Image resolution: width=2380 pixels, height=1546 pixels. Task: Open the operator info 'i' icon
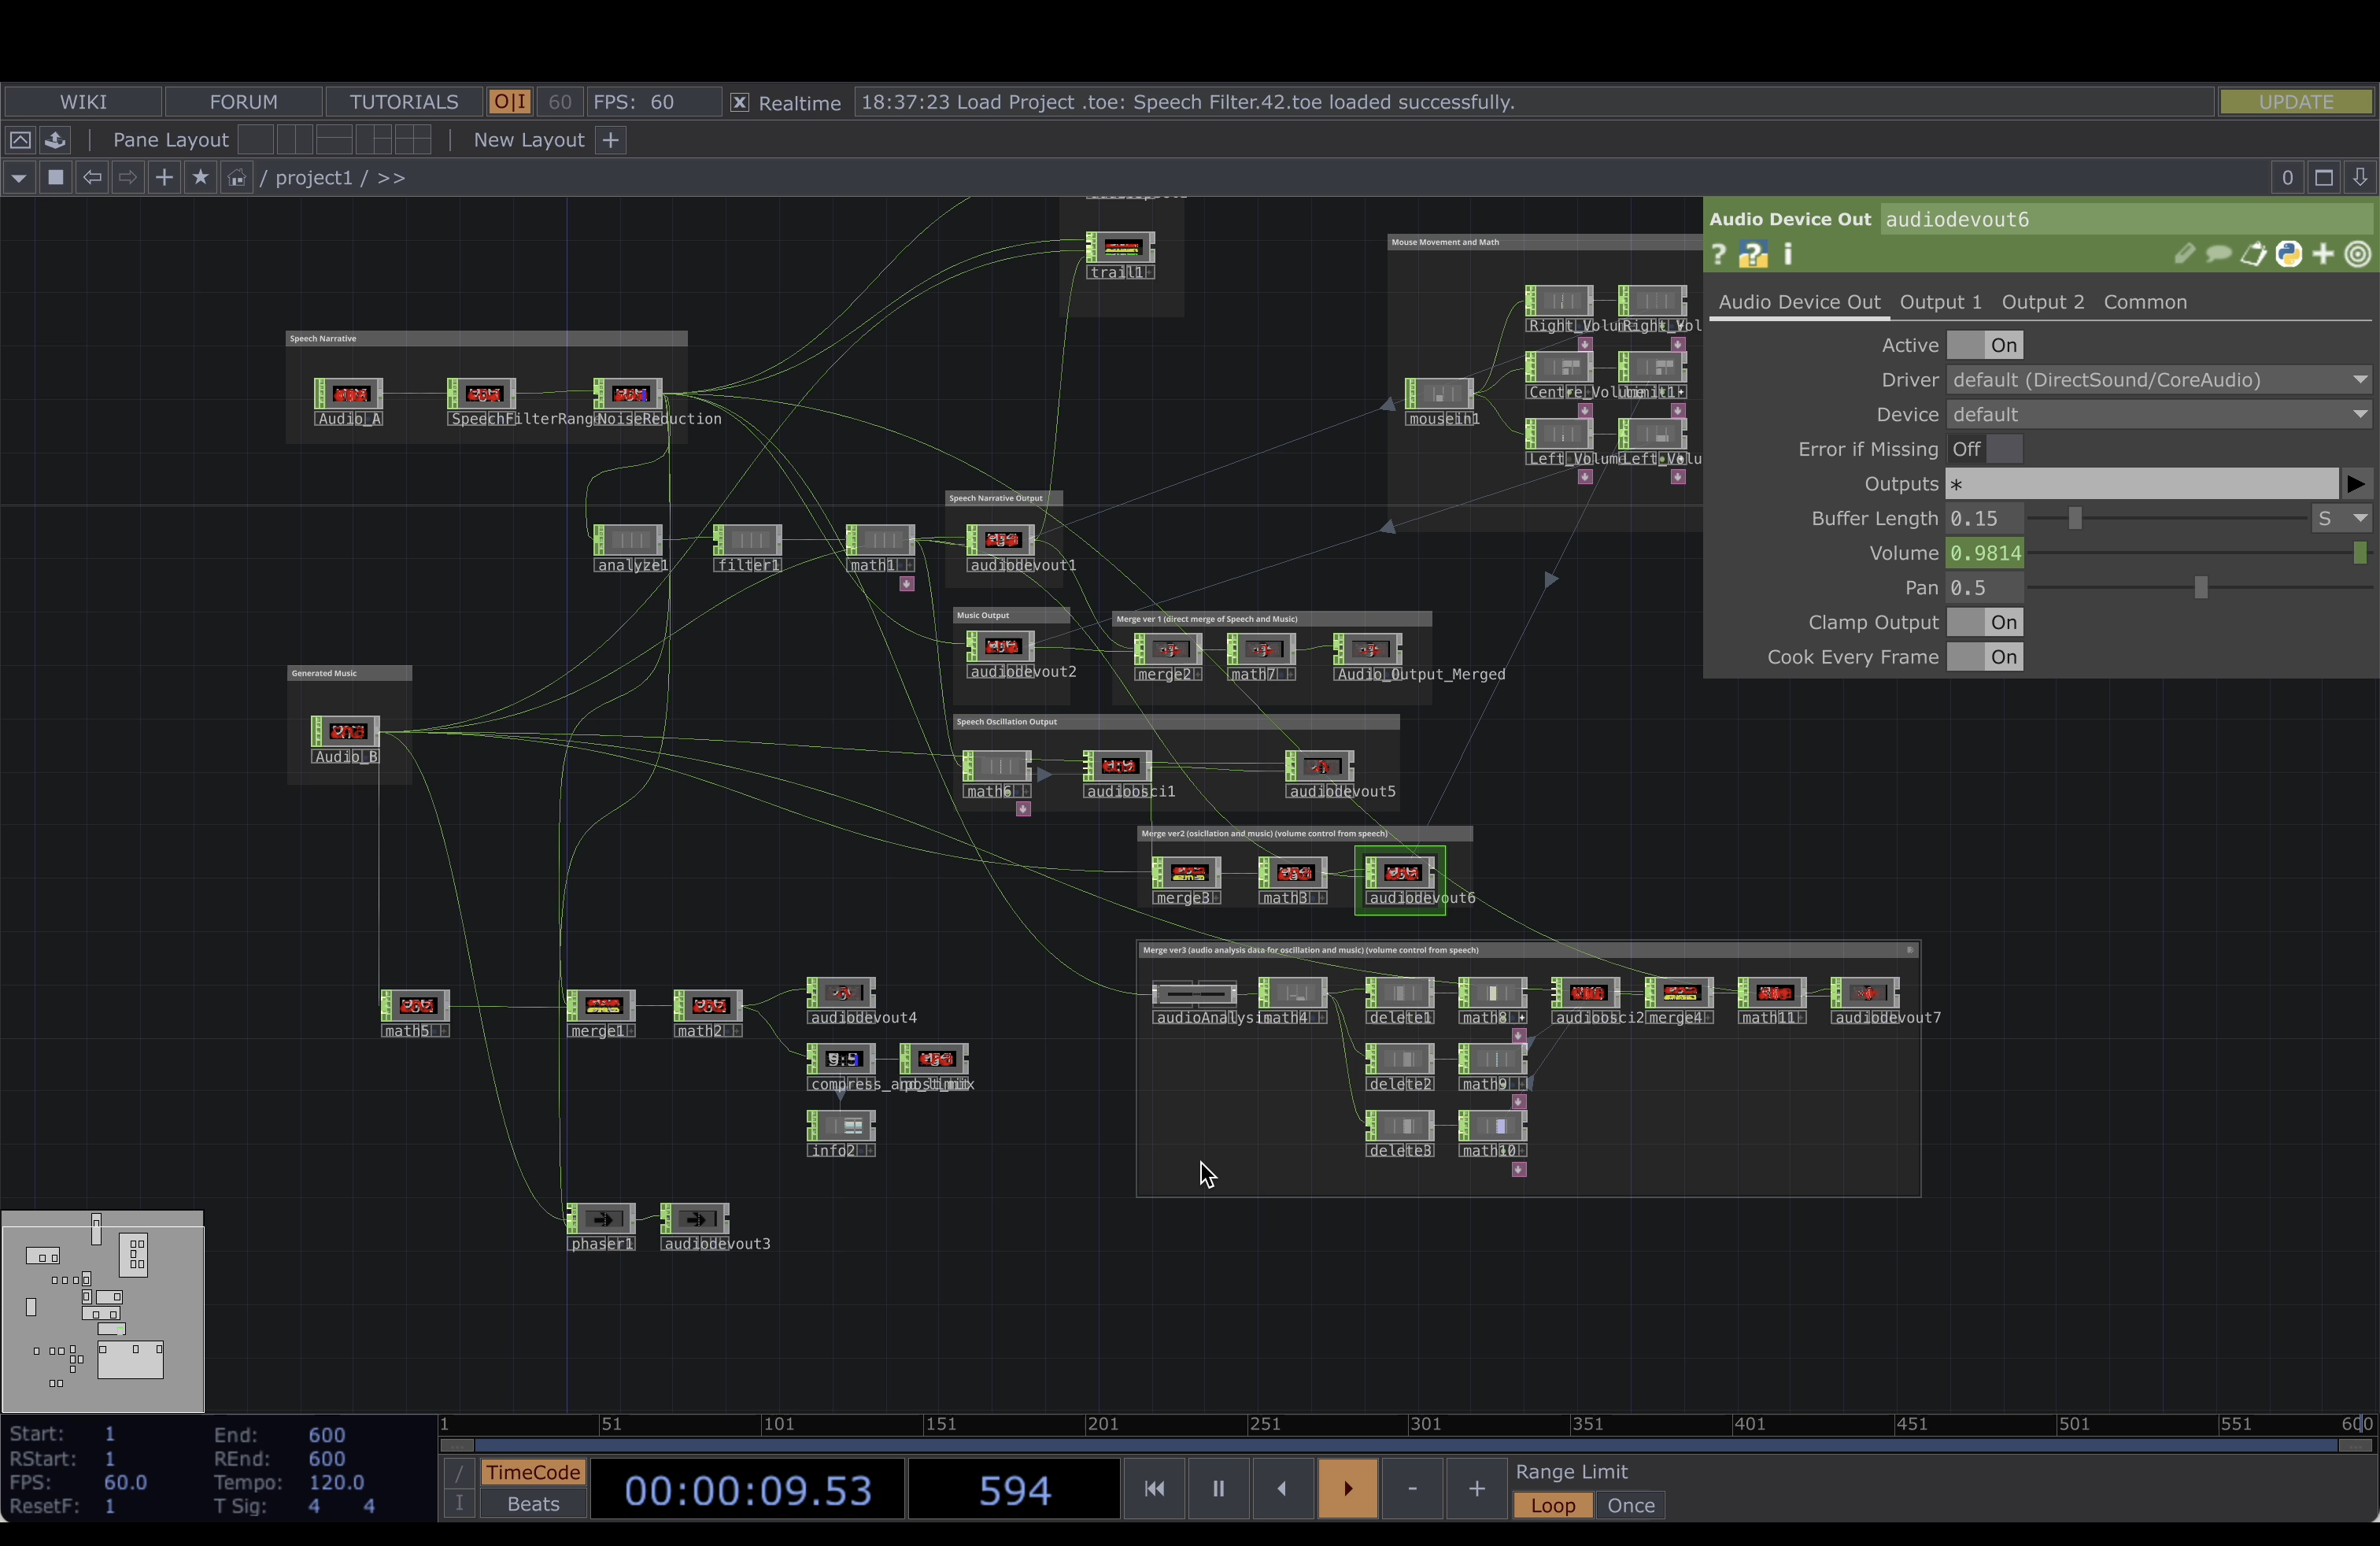pos(1788,255)
